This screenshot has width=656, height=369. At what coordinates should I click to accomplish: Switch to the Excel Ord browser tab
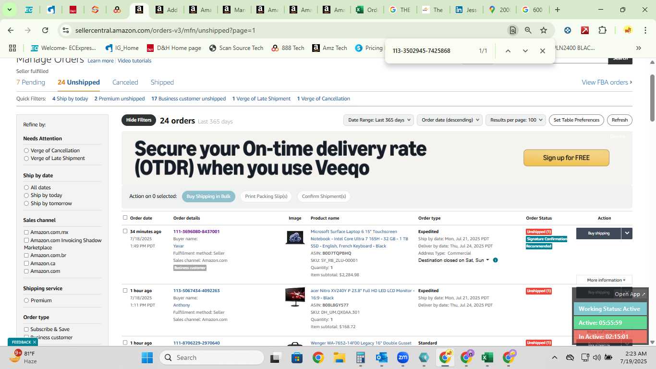(x=366, y=10)
